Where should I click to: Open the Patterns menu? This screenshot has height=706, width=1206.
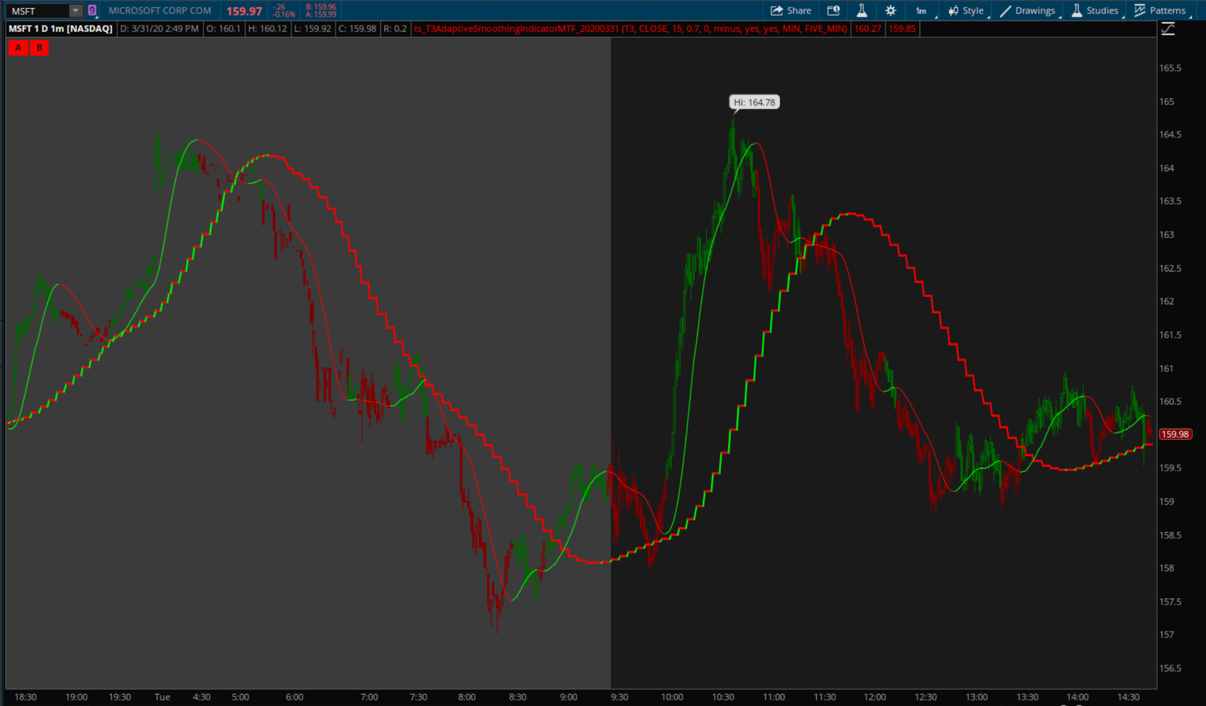[x=1160, y=11]
